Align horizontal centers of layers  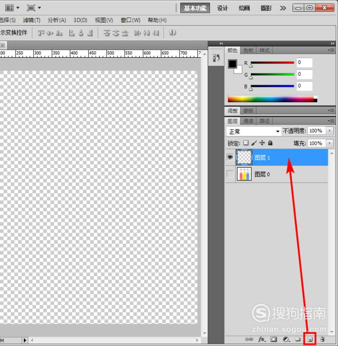pos(81,33)
